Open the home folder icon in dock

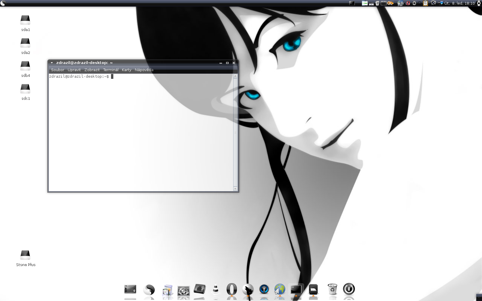pyautogui.click(x=200, y=289)
